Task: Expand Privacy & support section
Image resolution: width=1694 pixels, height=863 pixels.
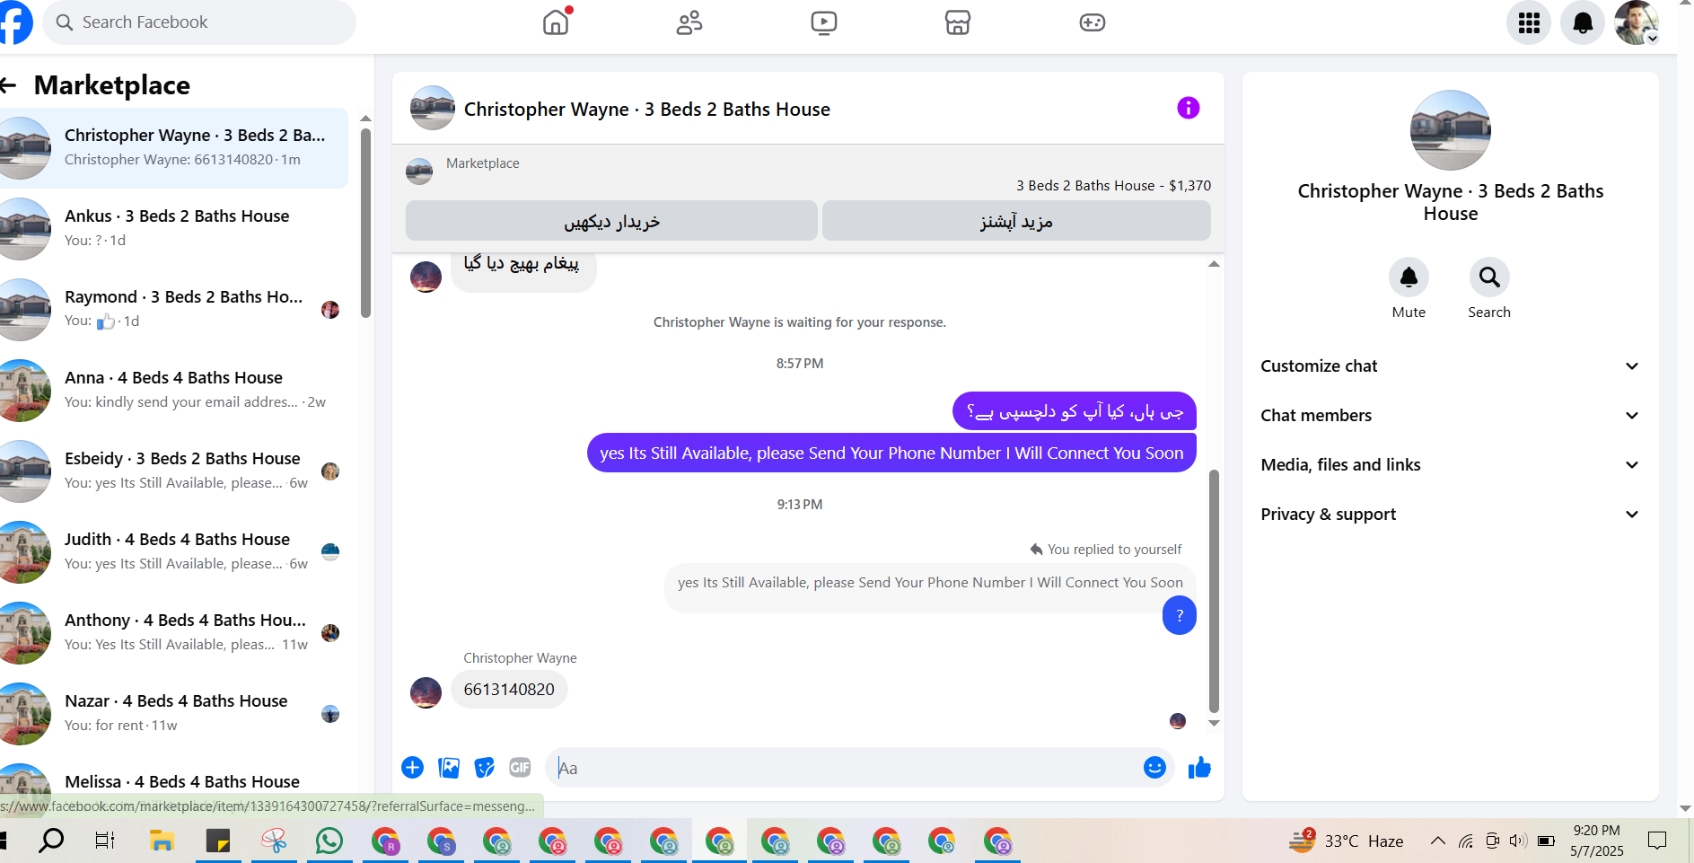Action: (1450, 514)
